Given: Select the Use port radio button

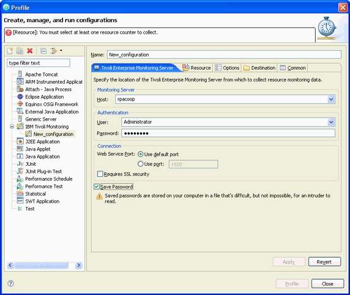Looking at the screenshot, I should click(140, 164).
